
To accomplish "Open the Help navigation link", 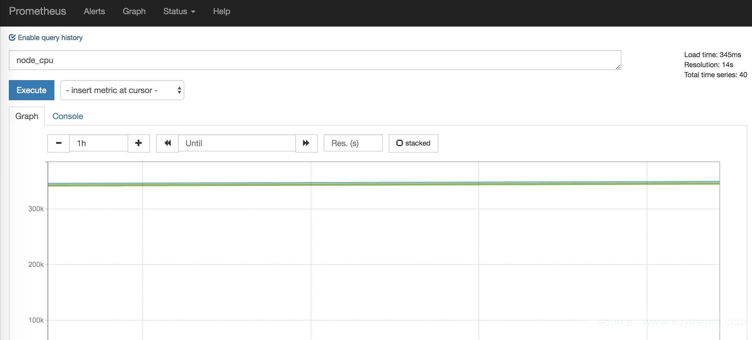I will tap(221, 11).
